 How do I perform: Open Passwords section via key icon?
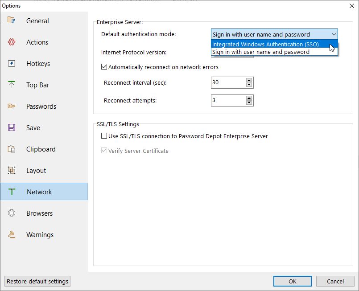click(12, 106)
